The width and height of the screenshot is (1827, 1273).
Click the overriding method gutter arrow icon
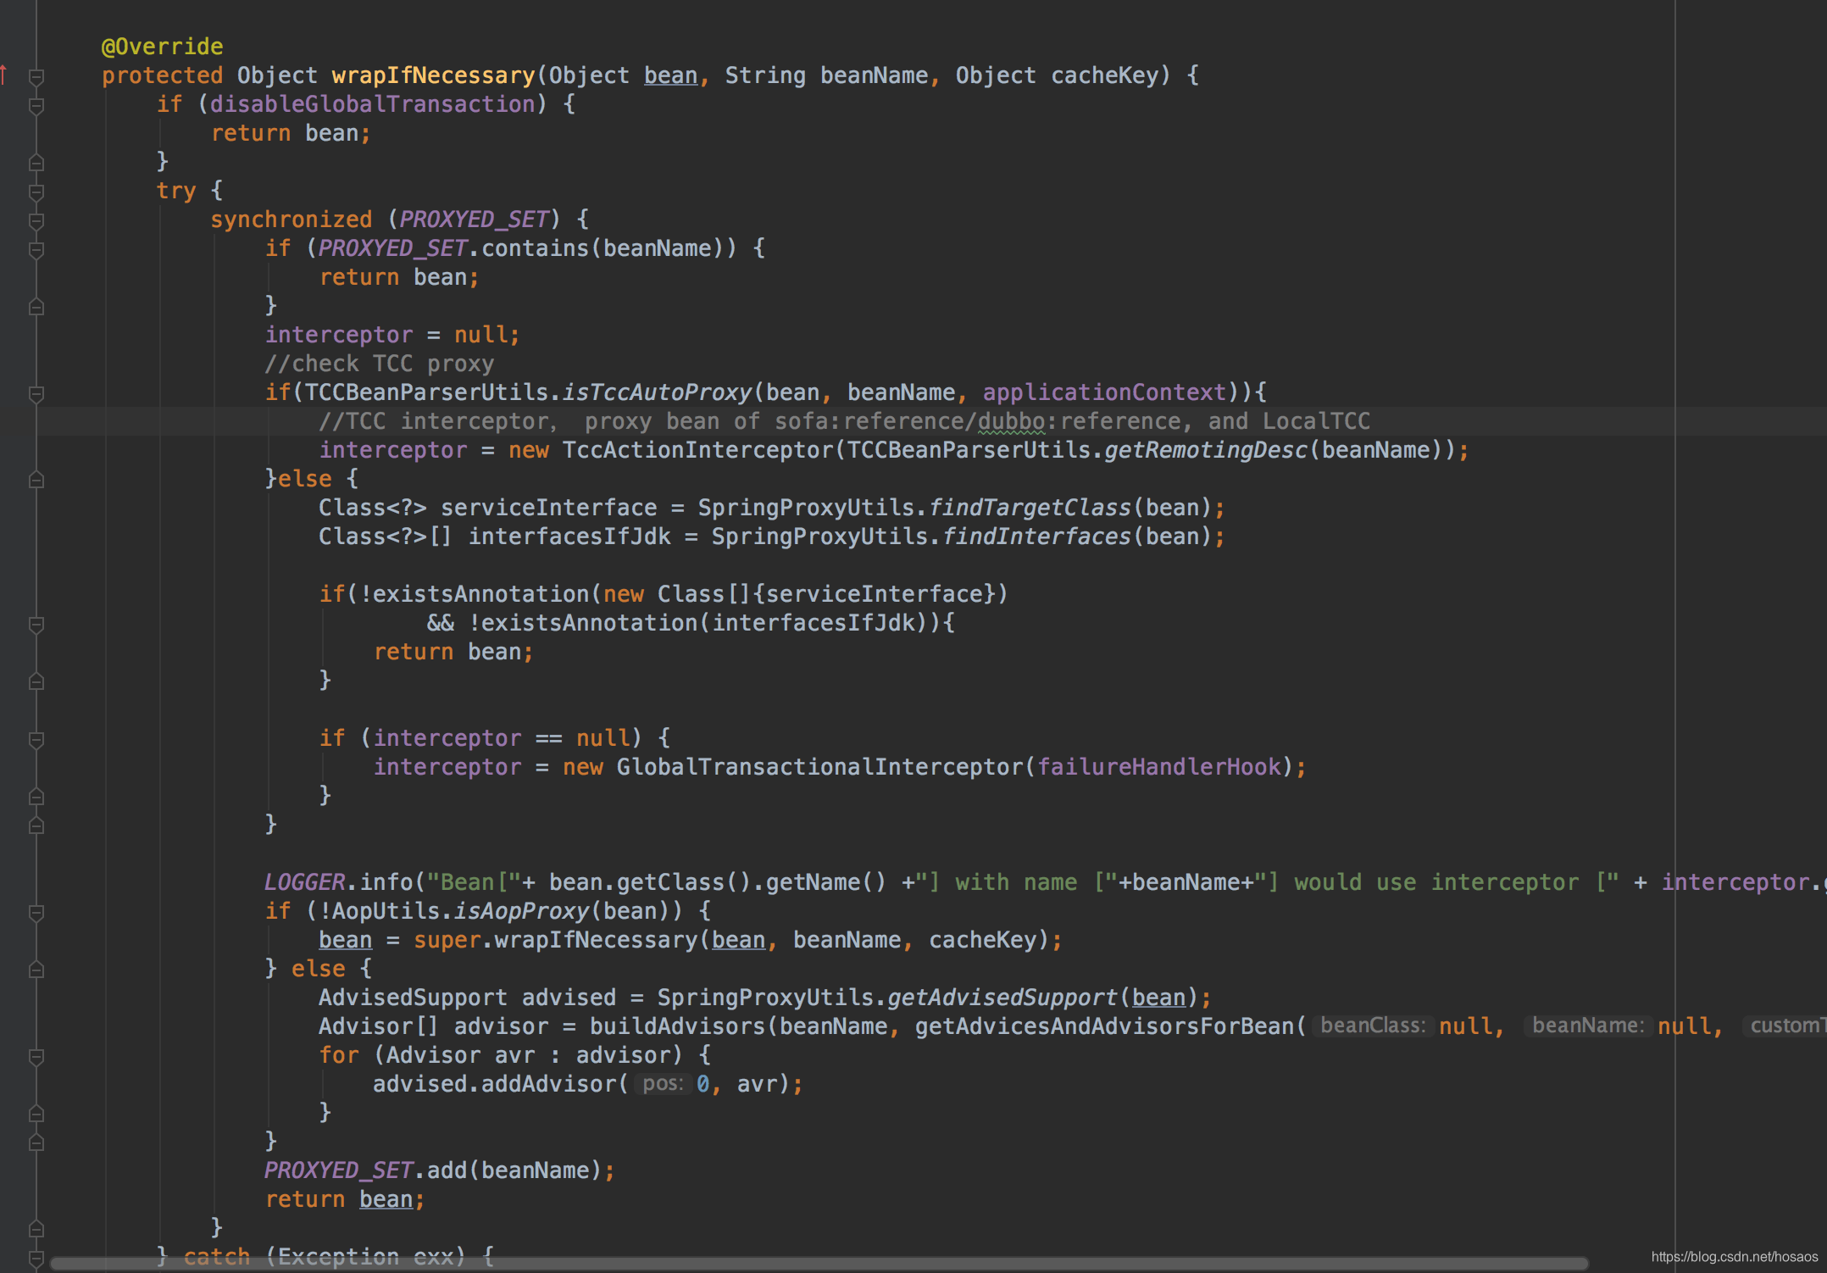[4, 75]
